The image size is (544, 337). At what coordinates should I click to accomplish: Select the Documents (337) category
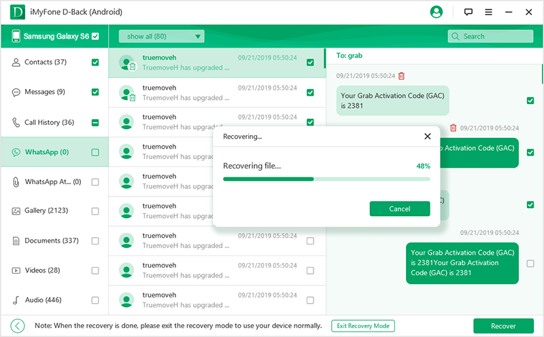click(x=55, y=241)
